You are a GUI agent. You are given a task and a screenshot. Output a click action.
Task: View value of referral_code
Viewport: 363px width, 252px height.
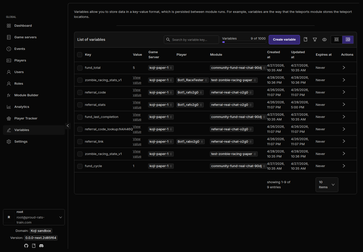click(137, 92)
